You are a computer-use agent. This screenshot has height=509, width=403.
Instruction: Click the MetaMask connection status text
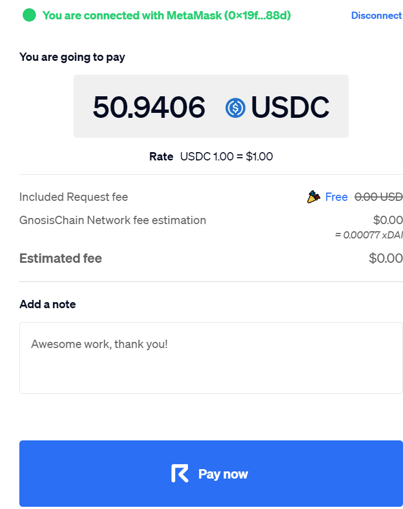tap(166, 15)
